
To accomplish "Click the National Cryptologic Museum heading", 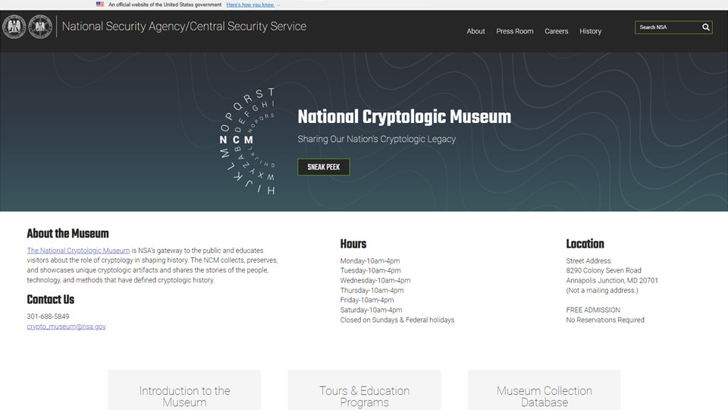I will pos(404,117).
